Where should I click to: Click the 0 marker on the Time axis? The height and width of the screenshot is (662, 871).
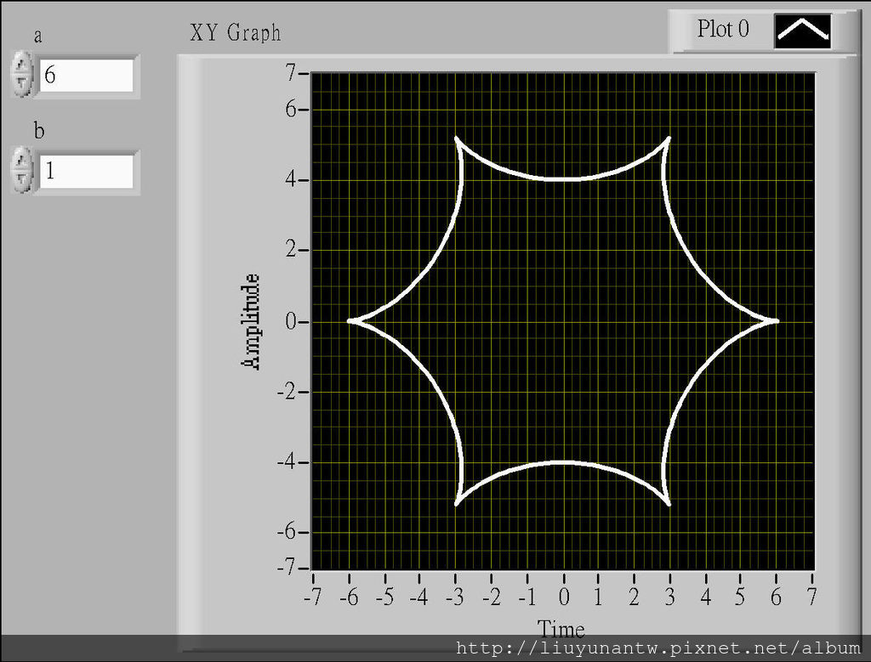point(564,597)
